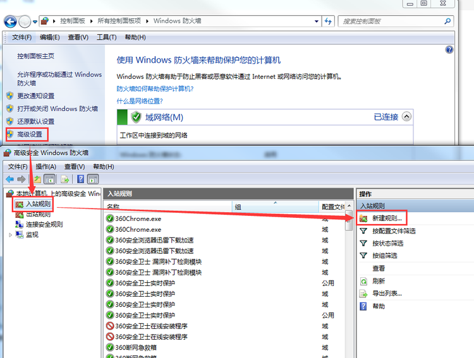Viewport: 474px width, 358px height.
Task: Click the search control panel input field
Action: point(391,21)
